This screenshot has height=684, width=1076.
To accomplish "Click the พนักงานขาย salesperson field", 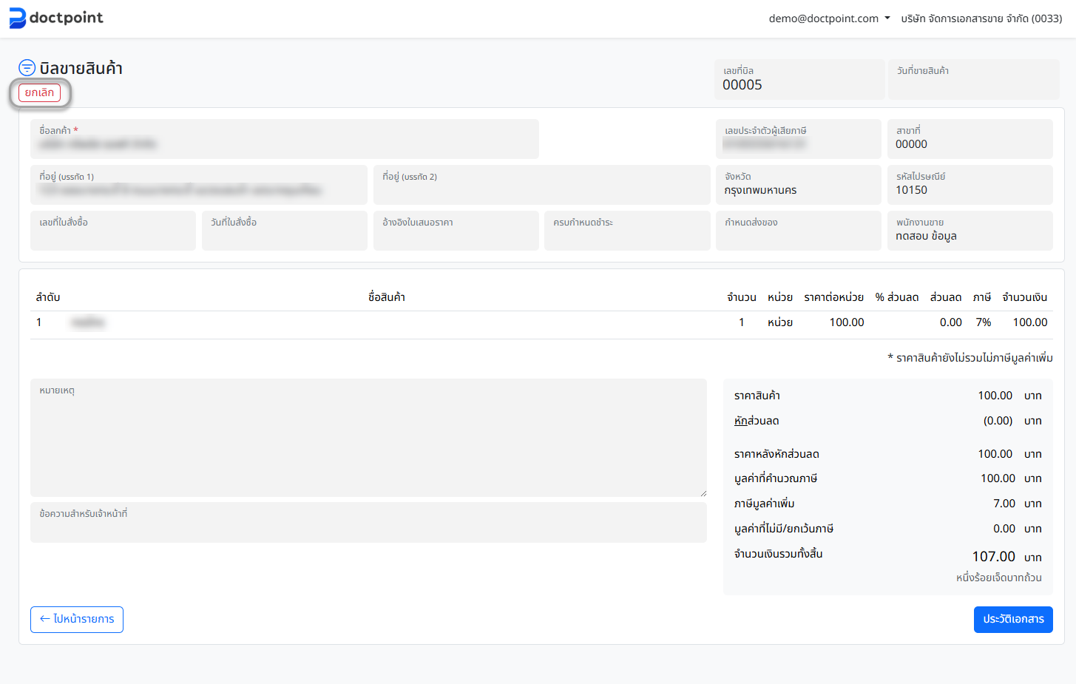I will click(970, 231).
